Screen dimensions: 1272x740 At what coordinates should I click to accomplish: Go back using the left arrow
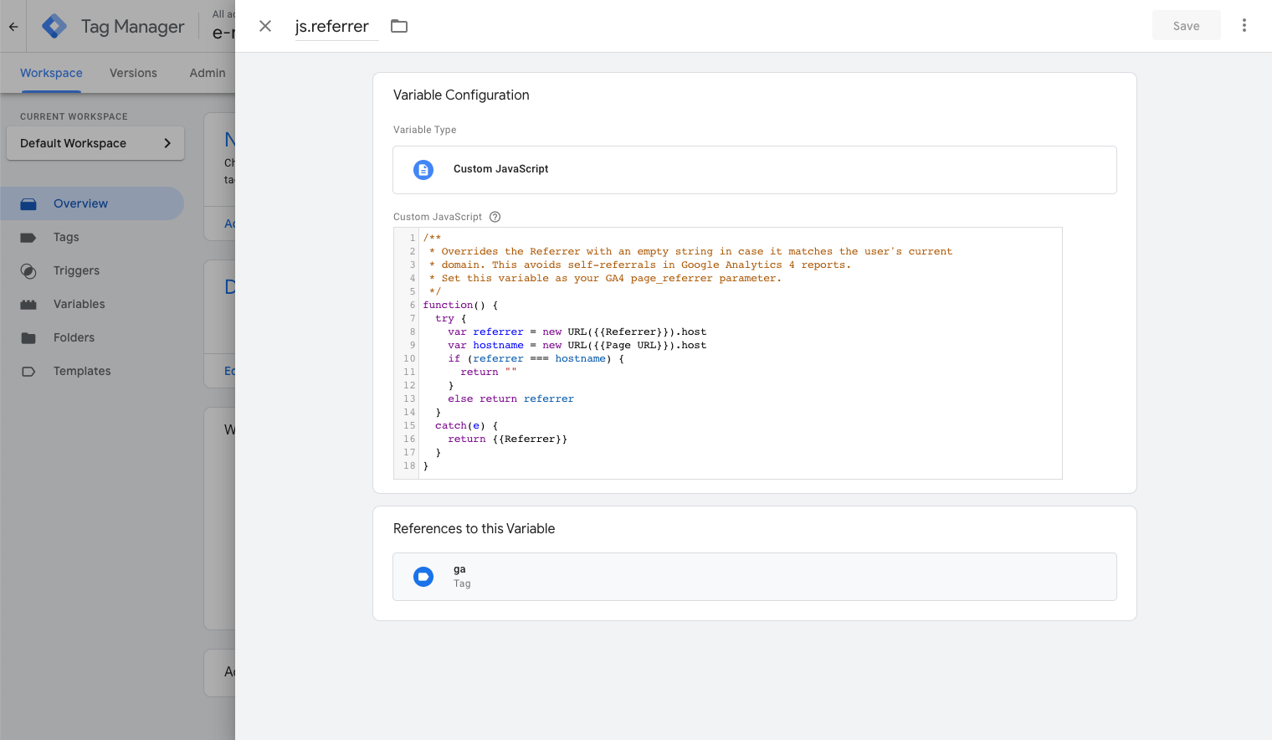coord(13,27)
